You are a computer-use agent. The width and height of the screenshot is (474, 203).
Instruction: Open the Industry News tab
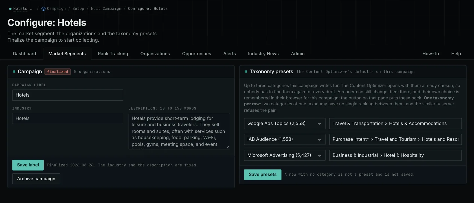coord(263,54)
